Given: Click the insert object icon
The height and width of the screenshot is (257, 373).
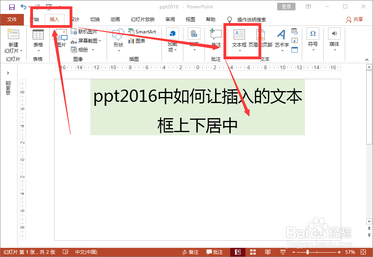Looking at the screenshot, I should coord(295,49).
